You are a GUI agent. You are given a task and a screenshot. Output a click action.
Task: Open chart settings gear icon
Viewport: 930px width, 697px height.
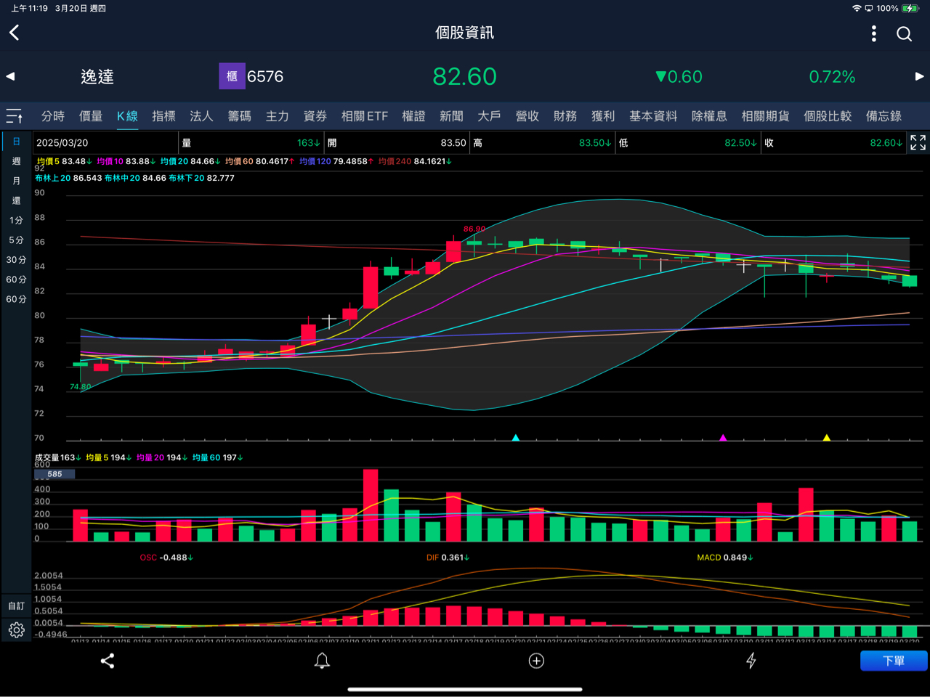tap(16, 629)
